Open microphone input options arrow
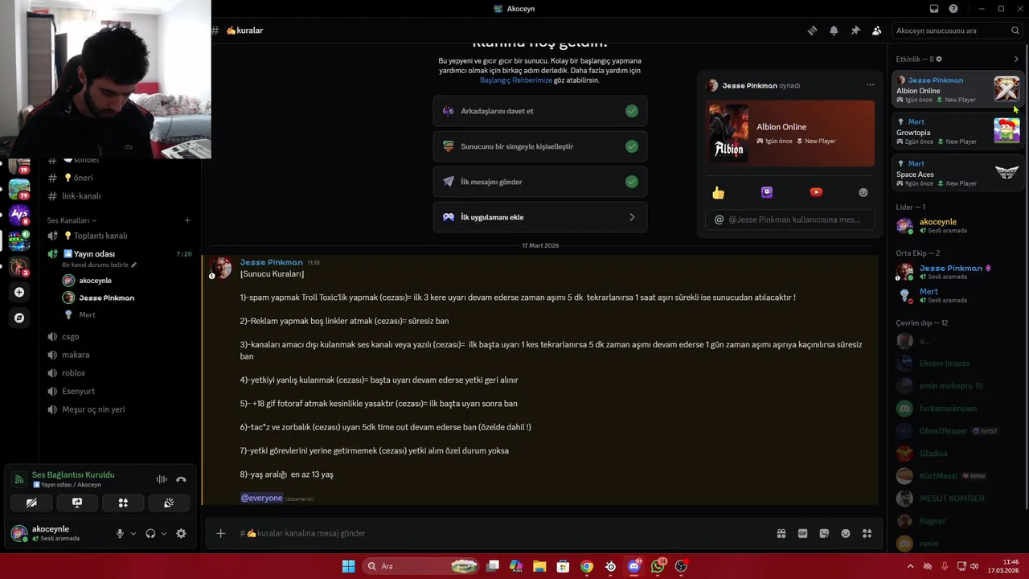This screenshot has width=1029, height=579. (133, 533)
